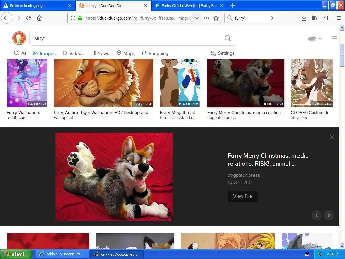Select the tiger 1366 × 768 thumbnail
This screenshot has width=345, height=259.
point(103,83)
